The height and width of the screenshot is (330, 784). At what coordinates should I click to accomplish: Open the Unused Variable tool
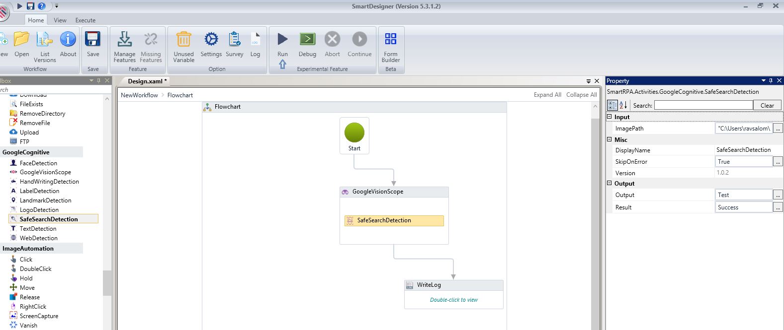pyautogui.click(x=183, y=40)
